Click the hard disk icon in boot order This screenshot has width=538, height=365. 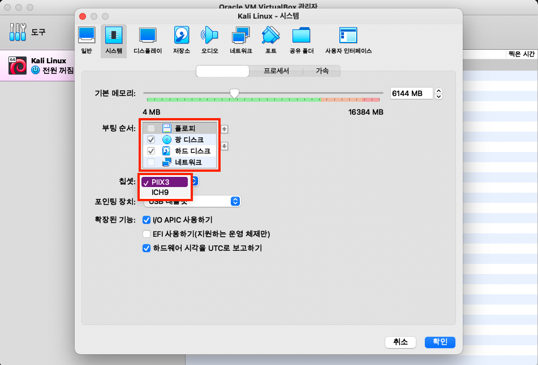(167, 151)
